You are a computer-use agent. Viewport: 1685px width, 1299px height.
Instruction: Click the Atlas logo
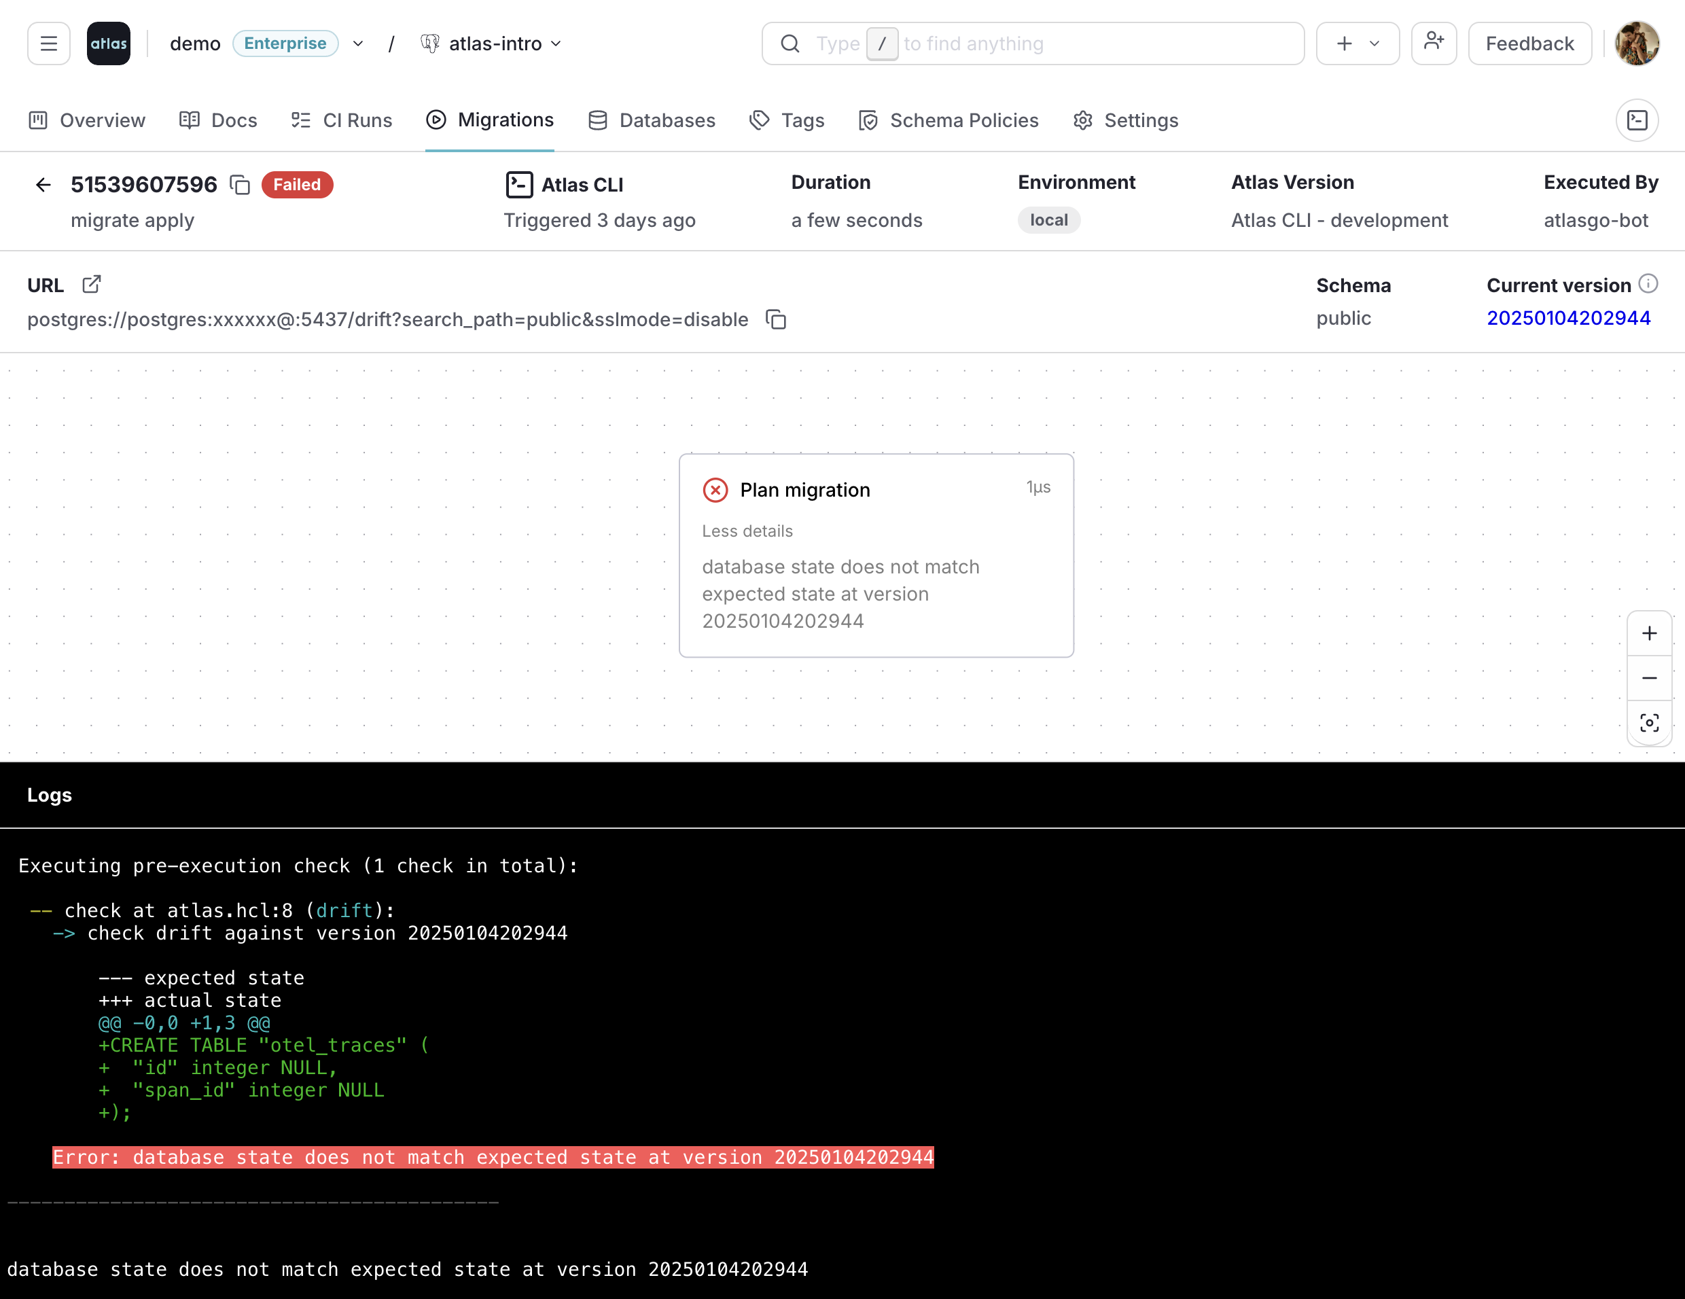click(x=108, y=43)
